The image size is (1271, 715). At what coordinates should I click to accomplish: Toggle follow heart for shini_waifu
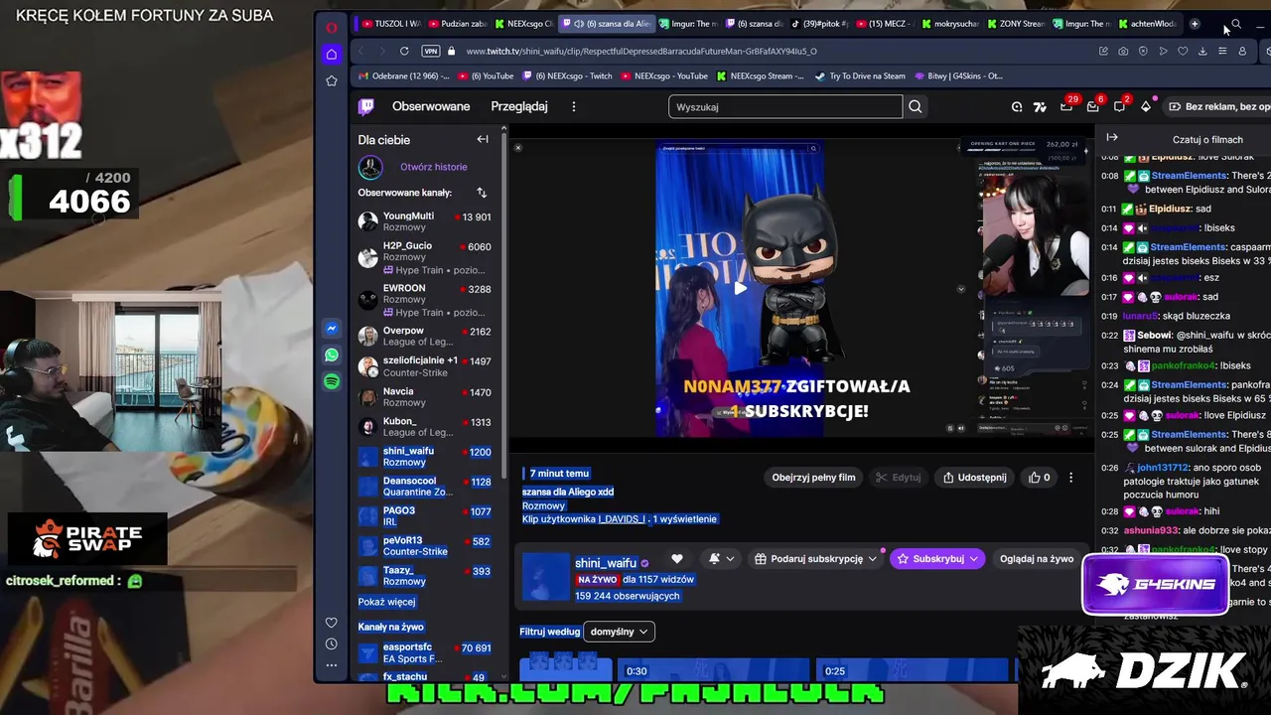coord(677,559)
